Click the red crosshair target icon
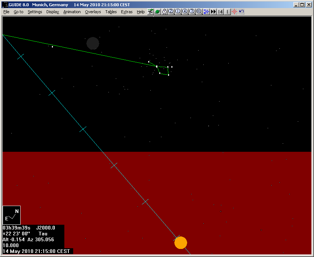The height and width of the screenshot is (257, 314). [234, 12]
